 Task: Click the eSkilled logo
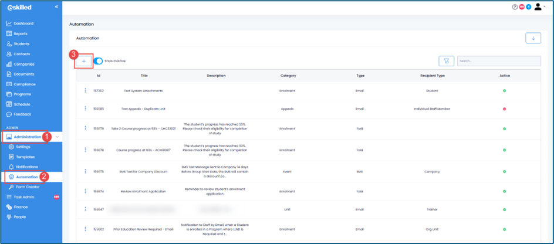point(19,8)
